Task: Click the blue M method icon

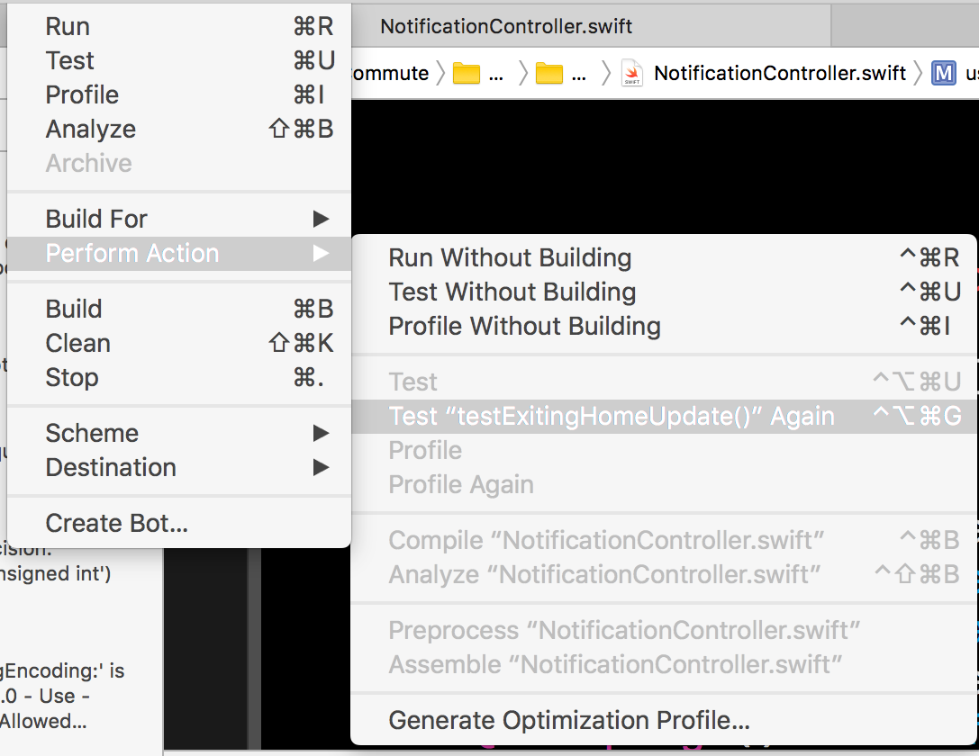Action: coord(943,73)
